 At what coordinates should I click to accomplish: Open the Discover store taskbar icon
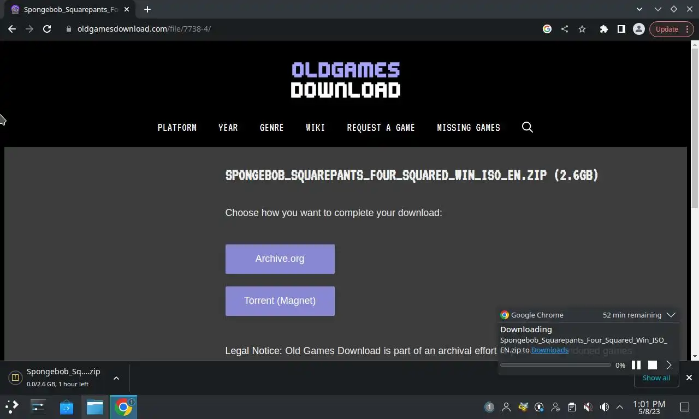[66, 406]
